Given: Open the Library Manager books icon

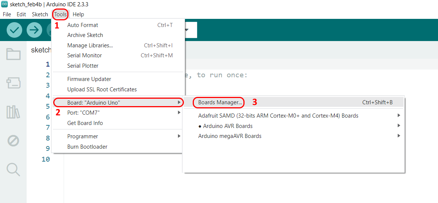Looking at the screenshot, I should click(13, 112).
